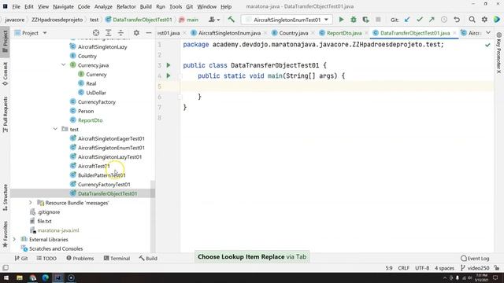Open line separator CRLF selector

tap(403, 268)
